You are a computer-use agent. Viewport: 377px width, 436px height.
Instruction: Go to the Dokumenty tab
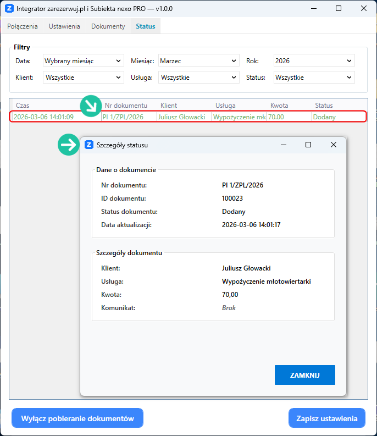[108, 26]
